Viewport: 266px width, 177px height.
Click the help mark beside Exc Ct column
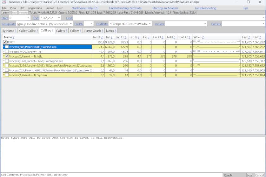coord(162,37)
